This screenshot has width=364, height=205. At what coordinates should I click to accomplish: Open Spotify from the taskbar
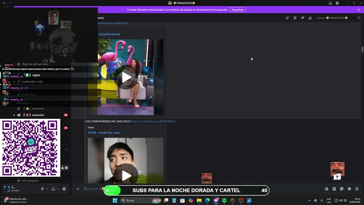[224, 200]
